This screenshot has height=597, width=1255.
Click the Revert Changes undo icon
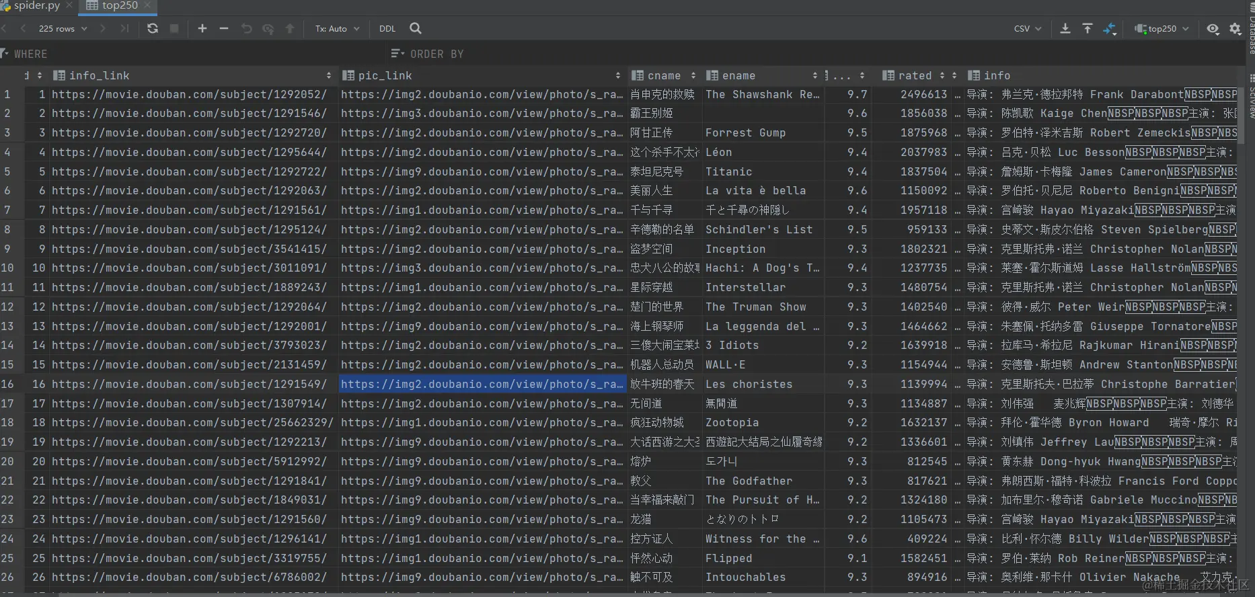point(246,28)
